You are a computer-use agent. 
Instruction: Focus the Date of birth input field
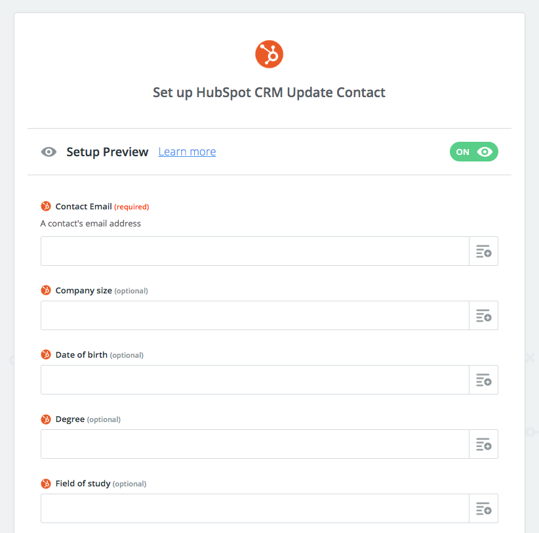pos(255,380)
